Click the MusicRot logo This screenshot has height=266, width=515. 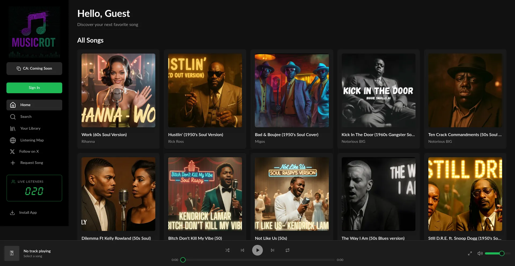click(34, 32)
